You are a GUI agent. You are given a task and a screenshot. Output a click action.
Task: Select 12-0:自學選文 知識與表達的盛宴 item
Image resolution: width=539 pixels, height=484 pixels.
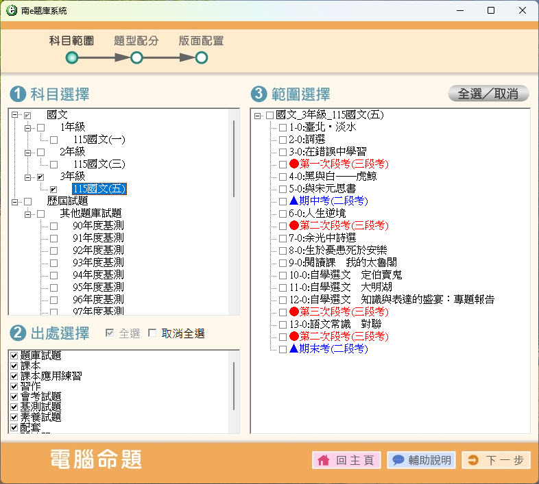[392, 300]
